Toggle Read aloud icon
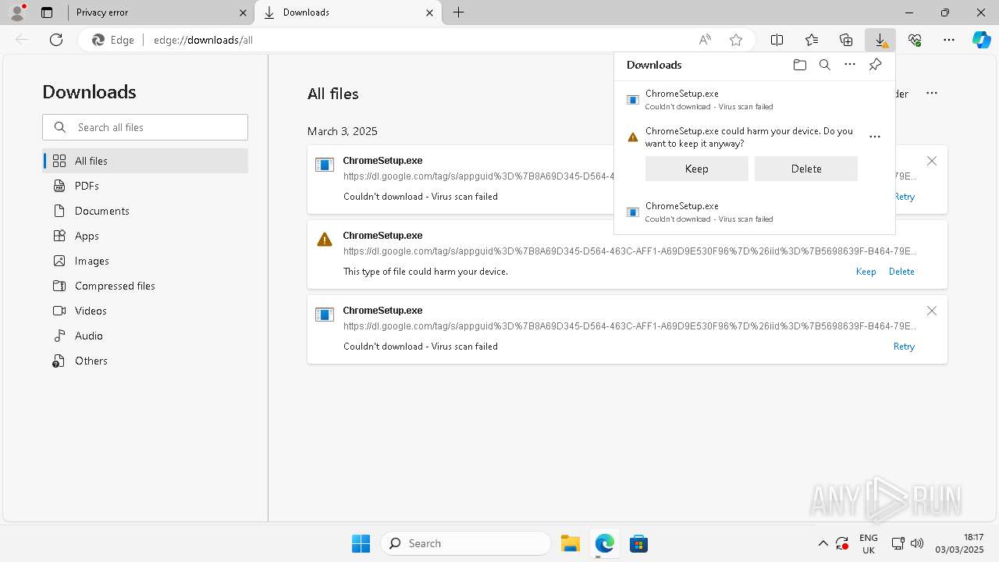 pos(705,40)
